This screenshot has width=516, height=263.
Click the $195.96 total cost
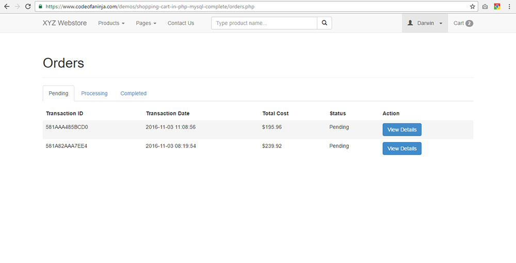click(x=272, y=127)
